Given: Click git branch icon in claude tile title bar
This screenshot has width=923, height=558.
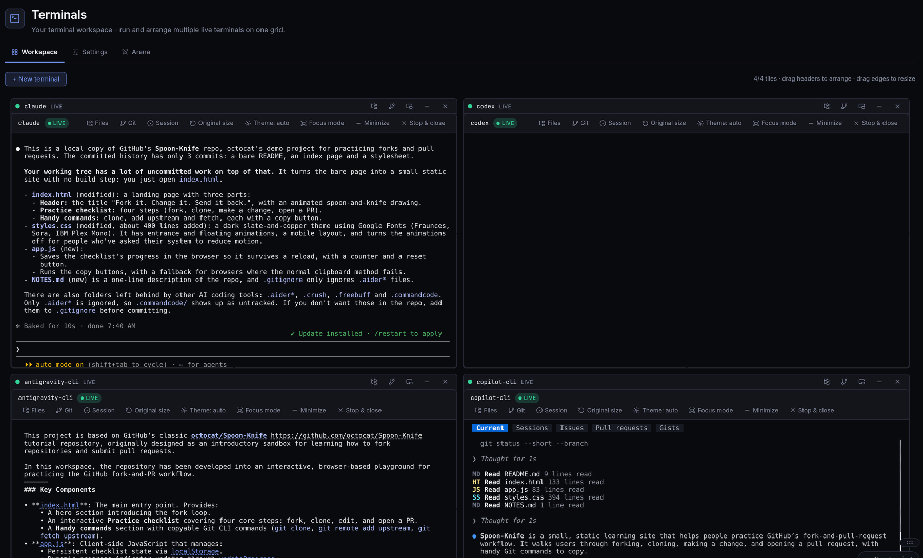Looking at the screenshot, I should tap(392, 106).
